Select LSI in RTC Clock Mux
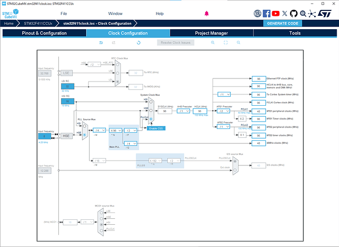 pyautogui.click(x=118, y=82)
